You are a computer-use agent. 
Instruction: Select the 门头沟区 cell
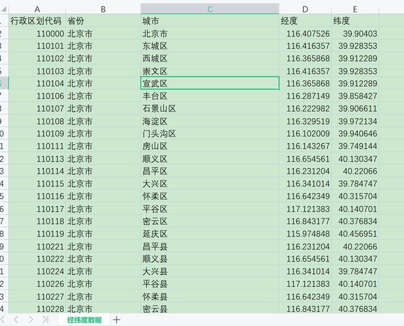tap(210, 134)
